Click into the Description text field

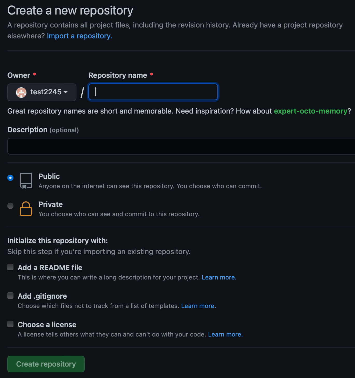(x=181, y=146)
